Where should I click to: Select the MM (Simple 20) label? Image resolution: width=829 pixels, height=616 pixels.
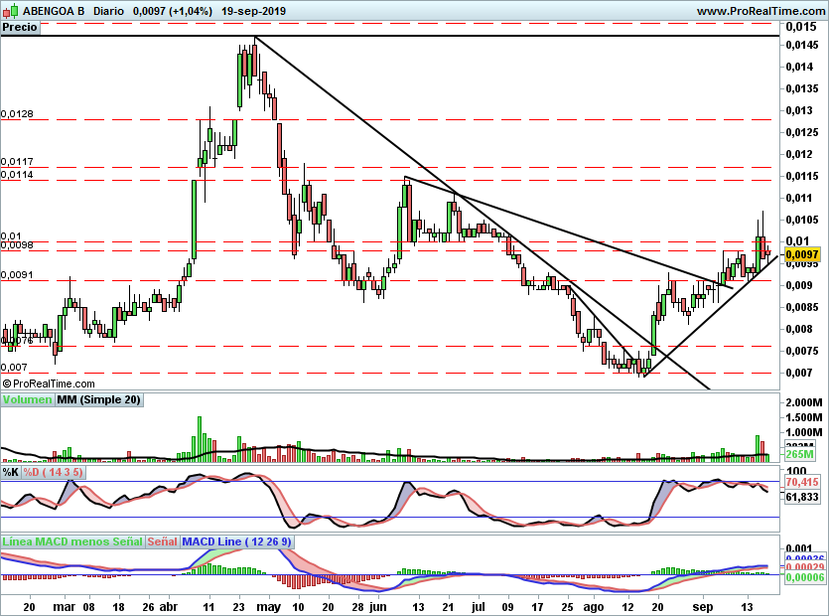click(98, 400)
